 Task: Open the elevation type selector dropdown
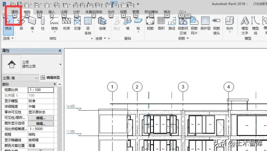coord(60,64)
